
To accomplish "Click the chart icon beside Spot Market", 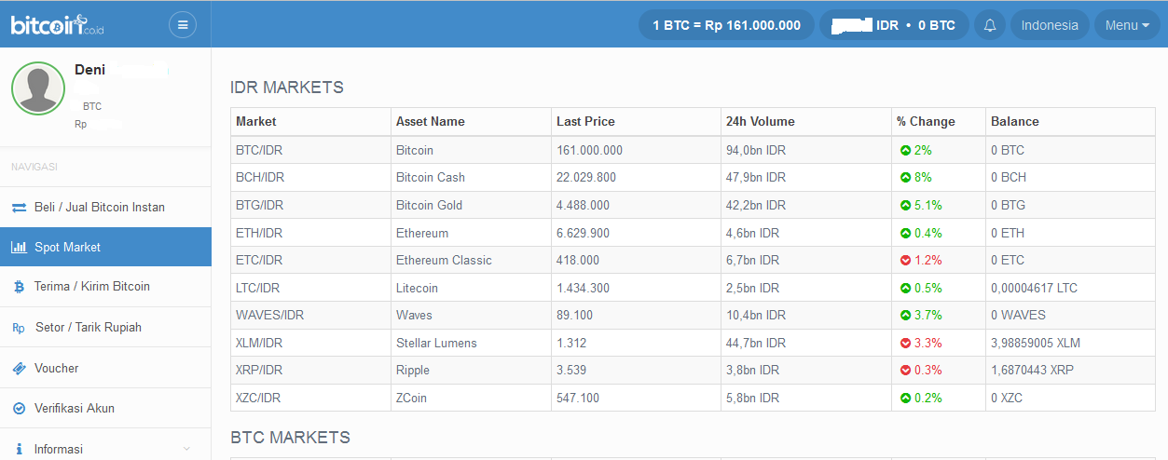I will coord(19,247).
